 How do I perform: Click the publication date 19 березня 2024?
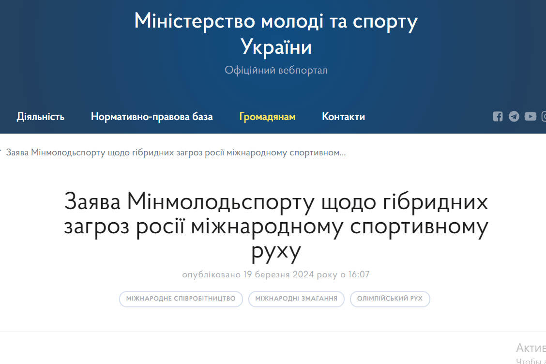[276, 274]
